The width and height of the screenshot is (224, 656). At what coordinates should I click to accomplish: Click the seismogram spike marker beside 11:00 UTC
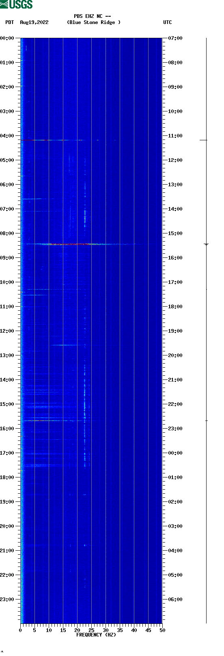coord(203,140)
